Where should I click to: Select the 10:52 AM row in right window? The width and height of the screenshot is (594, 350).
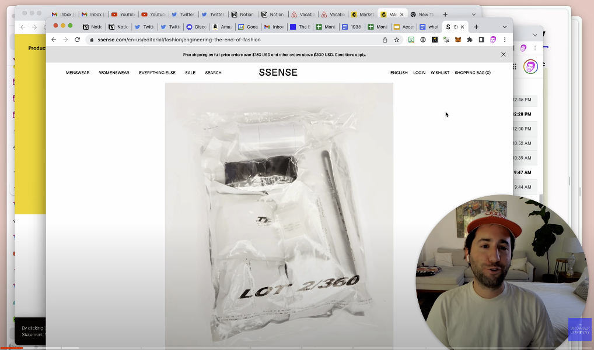point(525,143)
